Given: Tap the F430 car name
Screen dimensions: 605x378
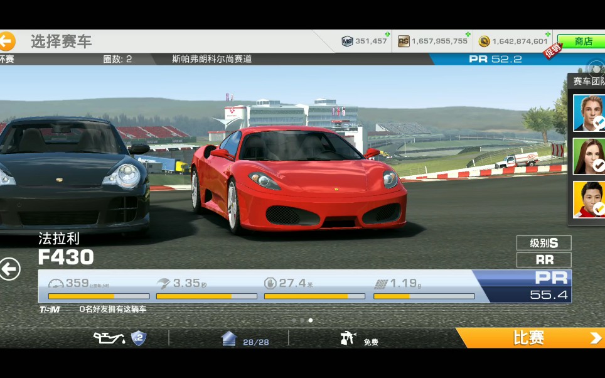Looking at the screenshot, I should click(x=66, y=257).
